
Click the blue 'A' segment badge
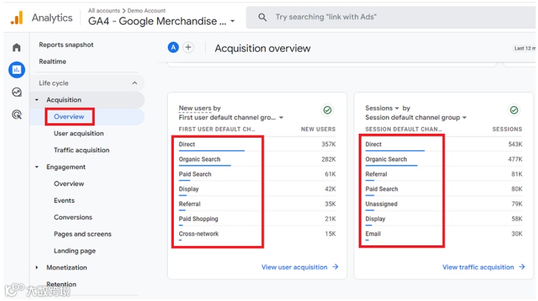tap(173, 48)
